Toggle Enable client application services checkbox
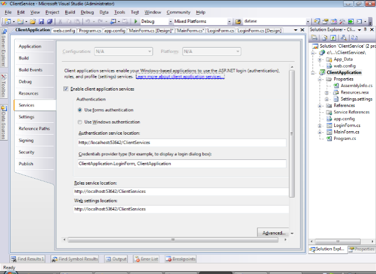Viewport: 376px width, 274px height. pos(66,89)
